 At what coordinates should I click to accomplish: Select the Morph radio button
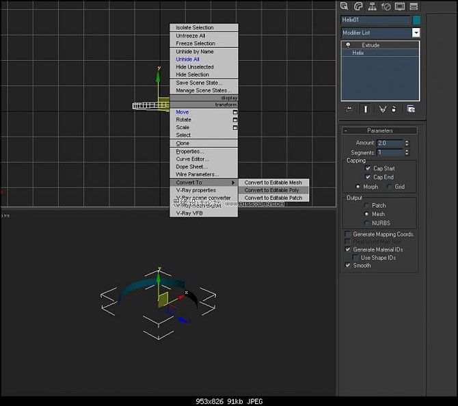point(358,187)
